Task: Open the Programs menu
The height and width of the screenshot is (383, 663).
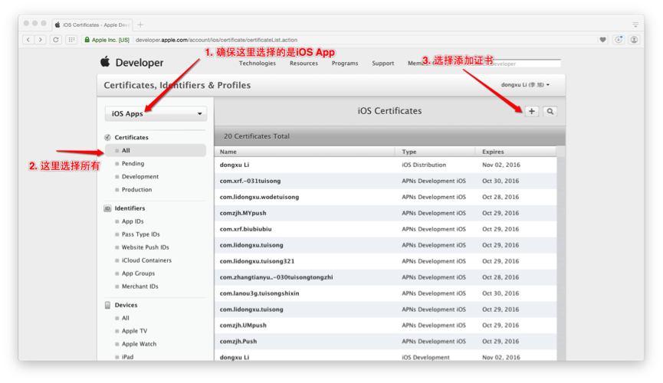Action: (x=345, y=64)
